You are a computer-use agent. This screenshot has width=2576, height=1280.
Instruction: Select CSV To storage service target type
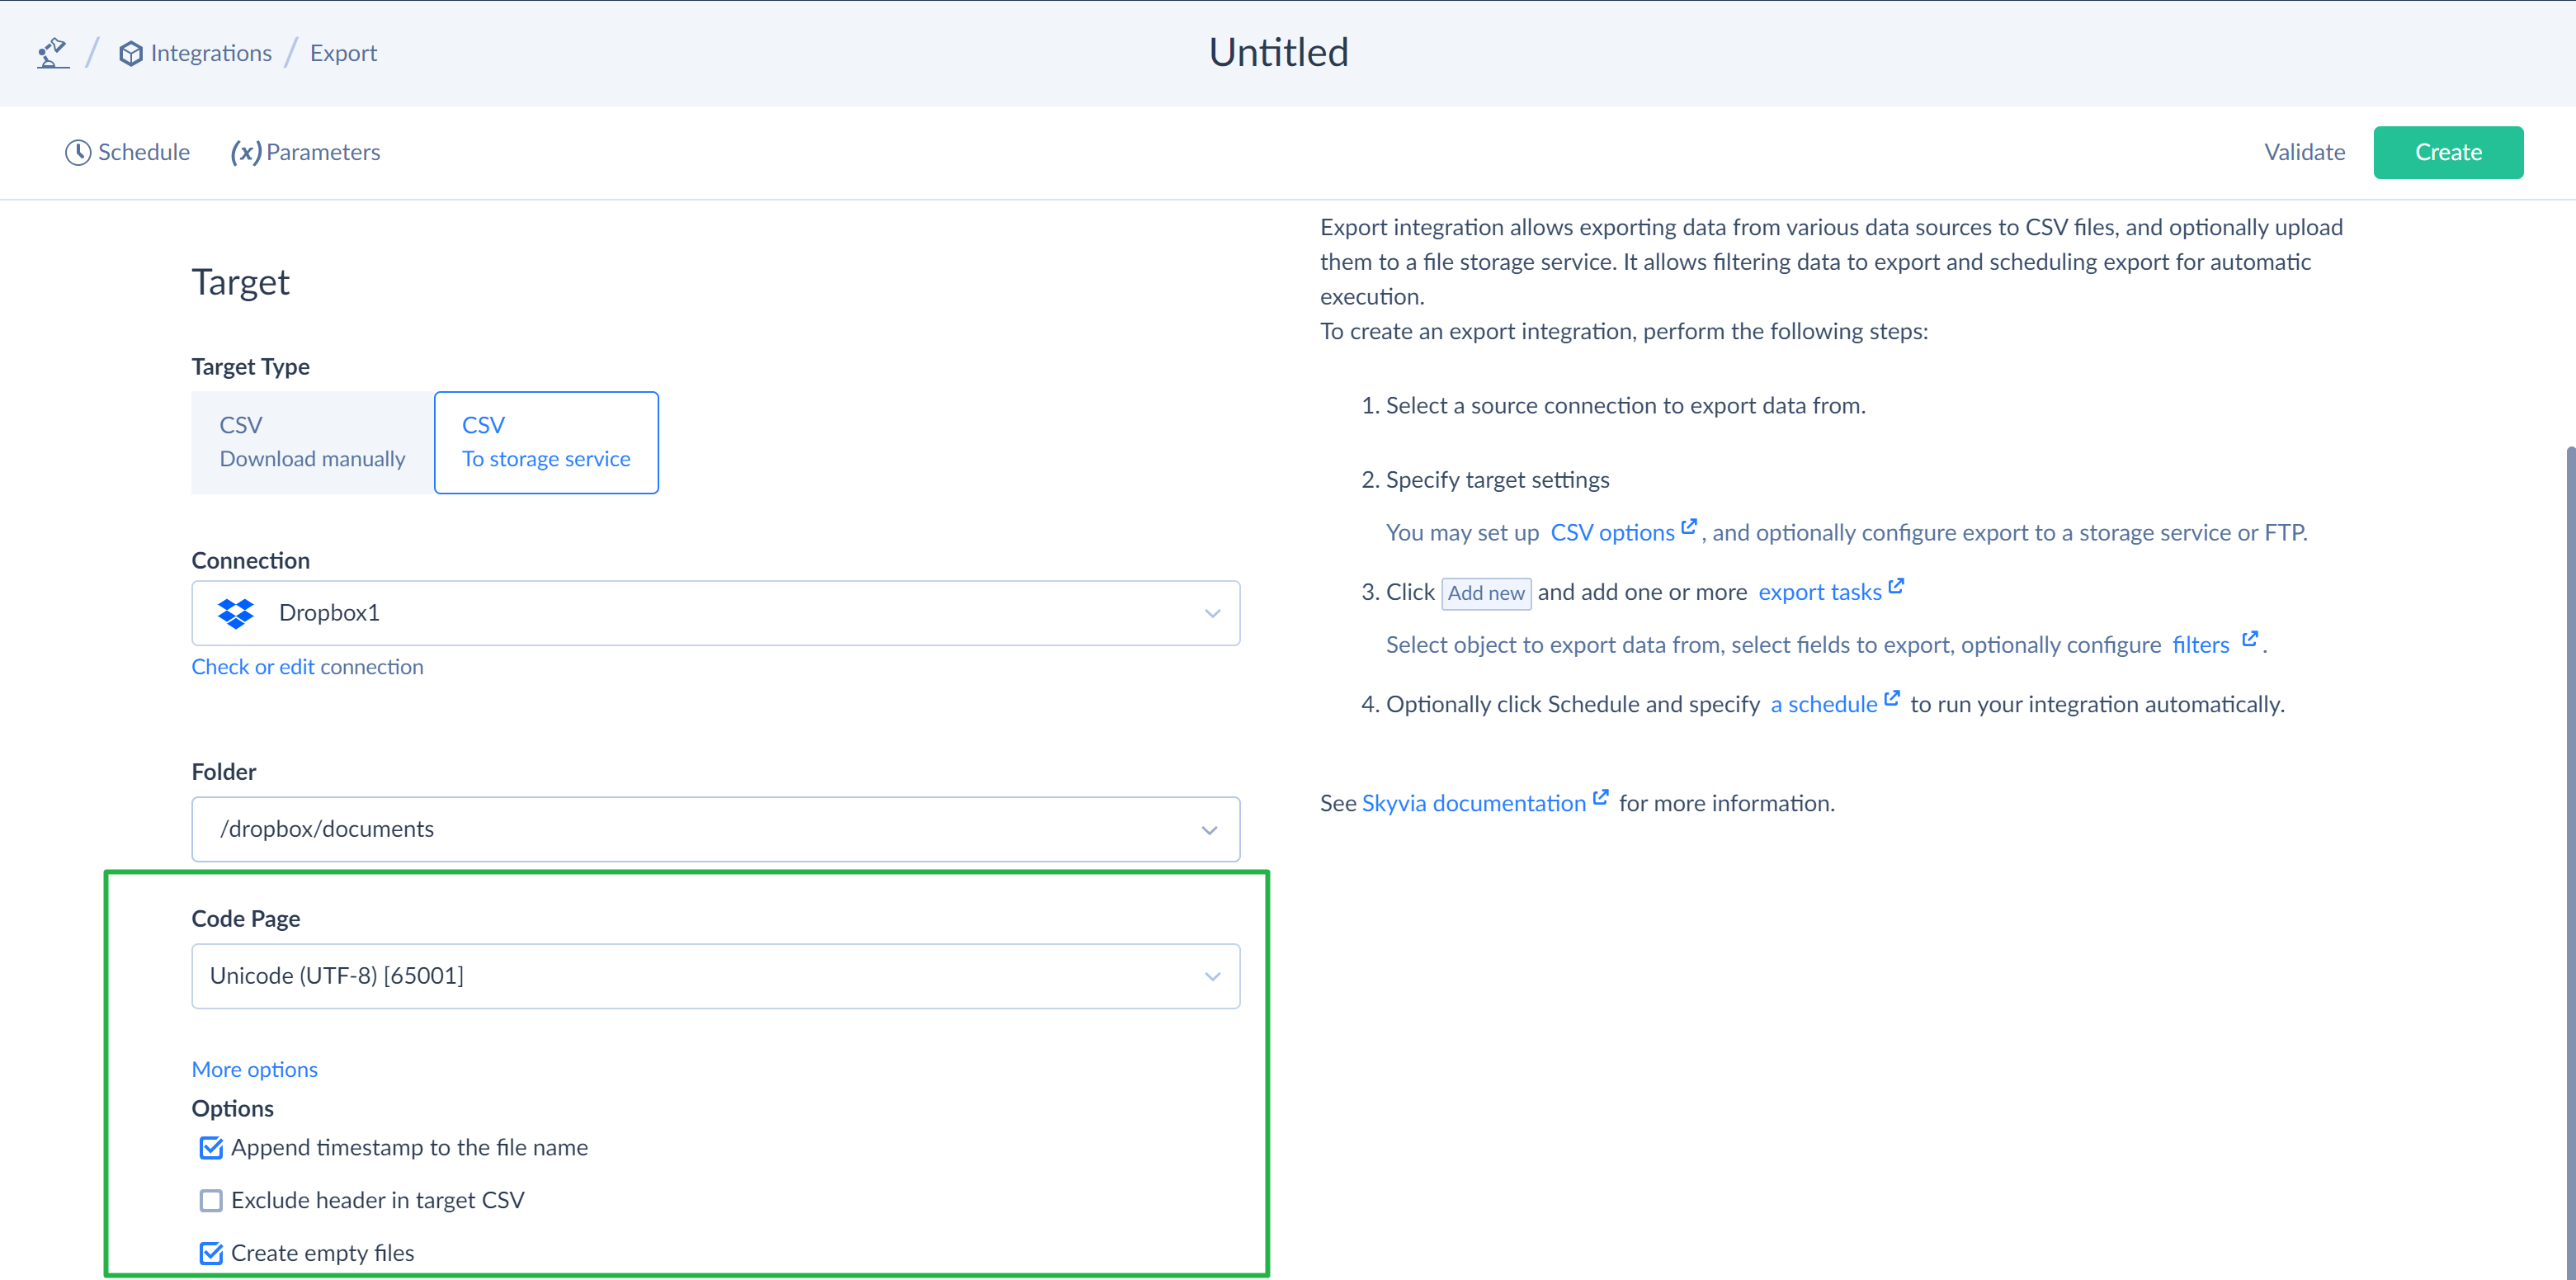point(546,442)
